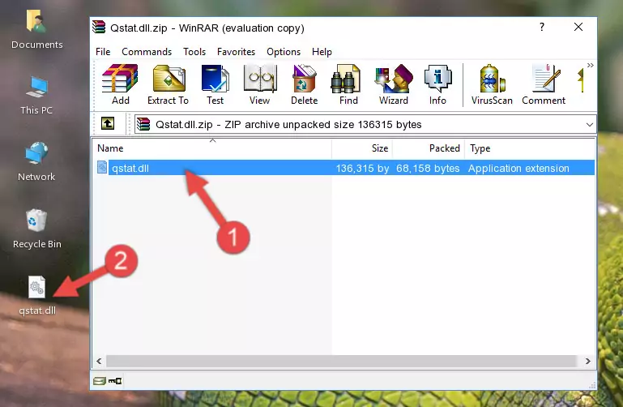Click the horizontal scrollbar left arrow
Image resolution: width=623 pixels, height=407 pixels.
[100, 361]
